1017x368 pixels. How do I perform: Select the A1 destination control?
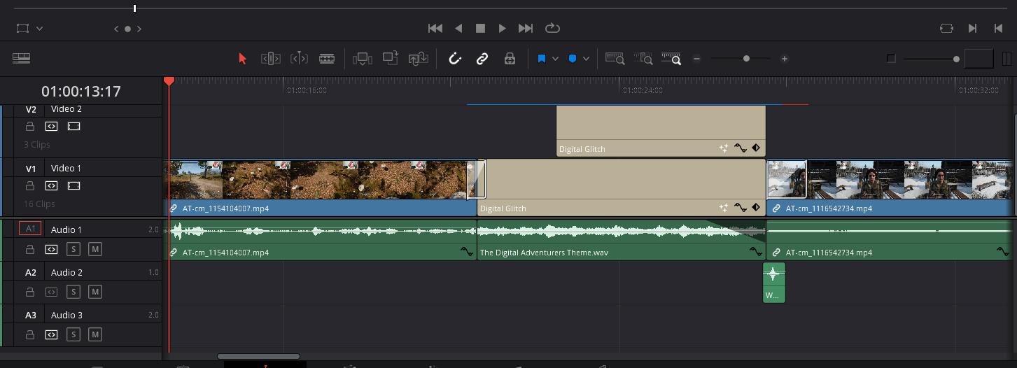[30, 228]
